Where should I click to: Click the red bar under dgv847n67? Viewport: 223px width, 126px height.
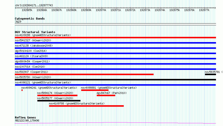click(106, 95)
